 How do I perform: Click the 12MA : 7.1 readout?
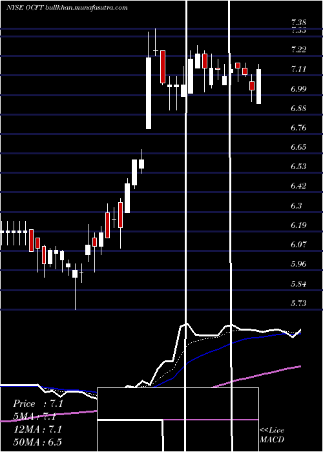(38, 429)
